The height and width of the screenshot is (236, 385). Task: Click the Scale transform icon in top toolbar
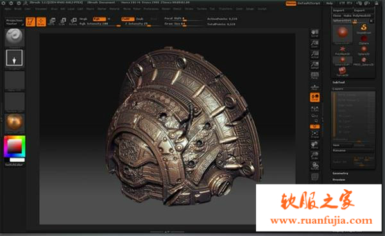pos(63,22)
